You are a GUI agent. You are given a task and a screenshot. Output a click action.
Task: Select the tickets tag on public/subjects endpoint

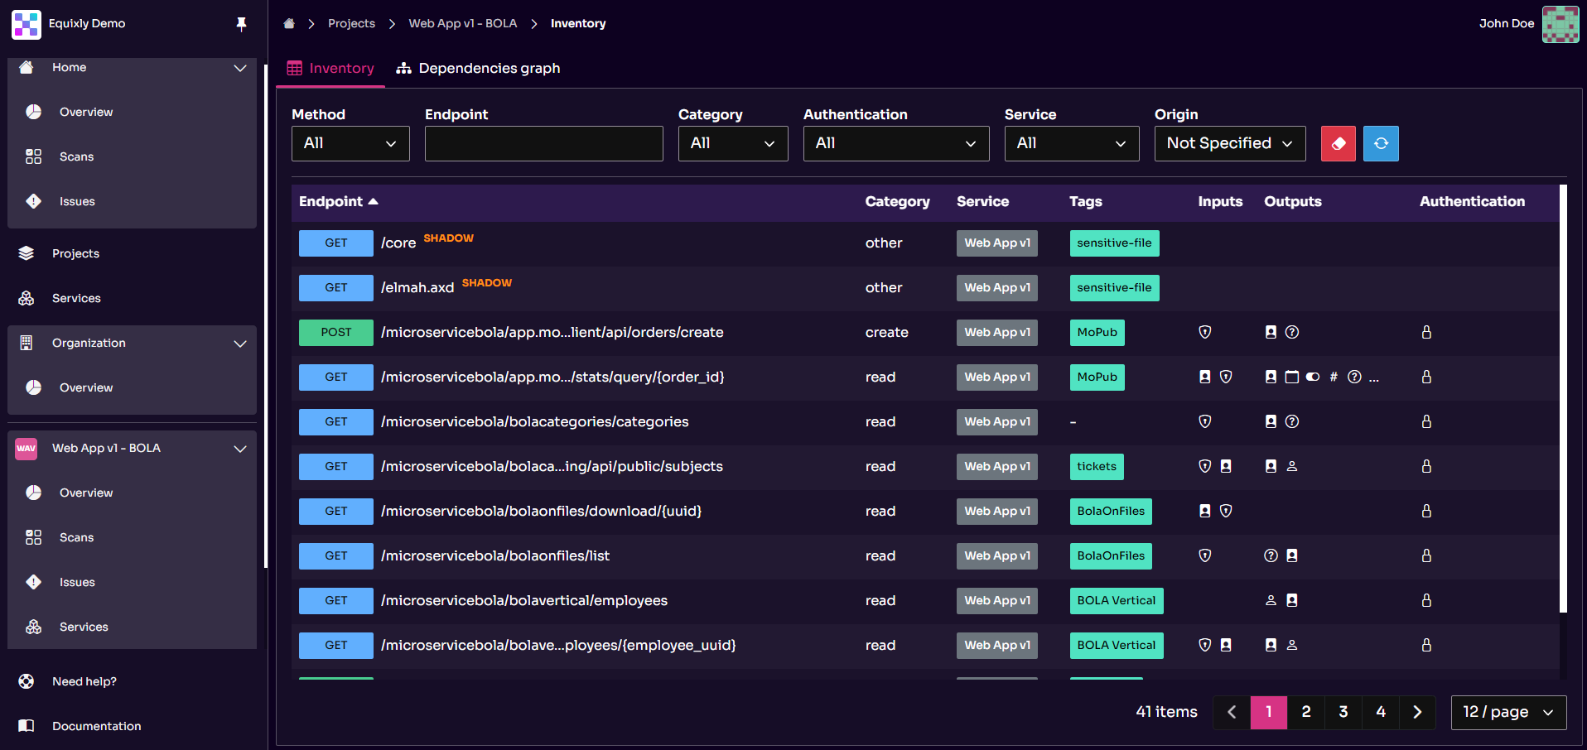pyautogui.click(x=1096, y=466)
